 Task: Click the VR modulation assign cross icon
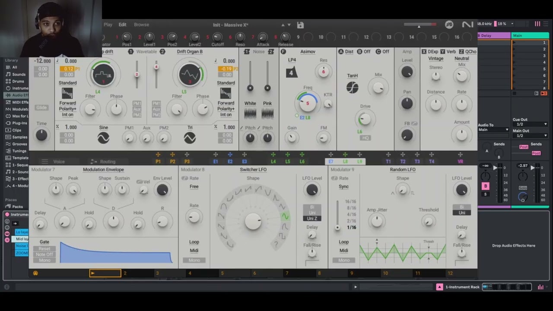tap(460, 155)
